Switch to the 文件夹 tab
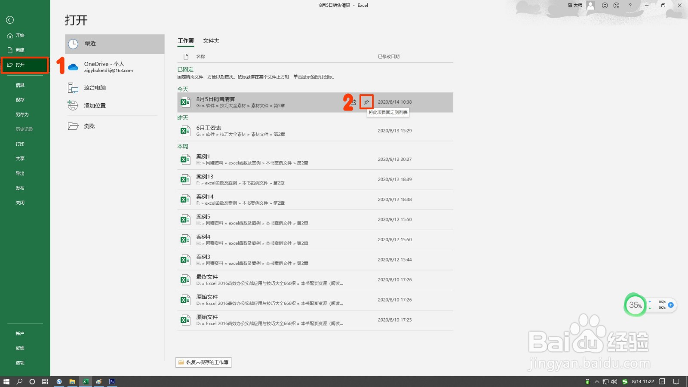This screenshot has height=387, width=688. [211, 41]
